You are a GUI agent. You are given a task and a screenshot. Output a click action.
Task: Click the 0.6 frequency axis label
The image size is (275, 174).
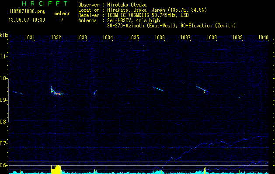(4, 165)
